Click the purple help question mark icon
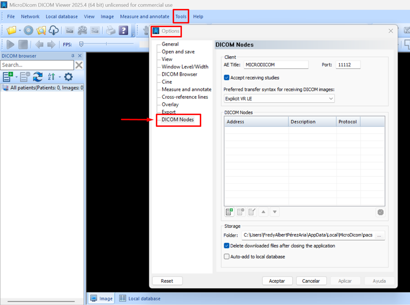This screenshot has width=410, height=305. [x=123, y=30]
